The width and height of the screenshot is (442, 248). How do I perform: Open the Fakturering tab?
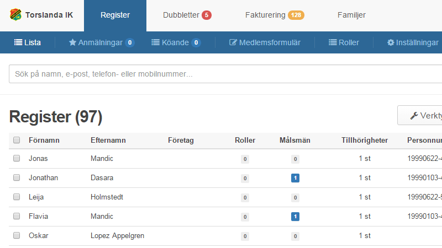click(274, 15)
